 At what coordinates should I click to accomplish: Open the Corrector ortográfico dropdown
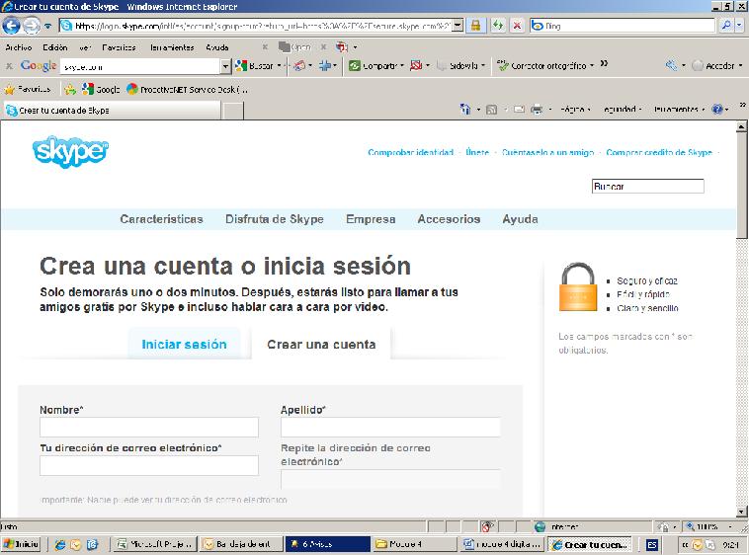(x=545, y=66)
